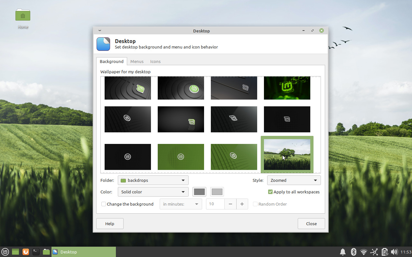Click the Help button
The height and width of the screenshot is (257, 412).
click(x=110, y=224)
